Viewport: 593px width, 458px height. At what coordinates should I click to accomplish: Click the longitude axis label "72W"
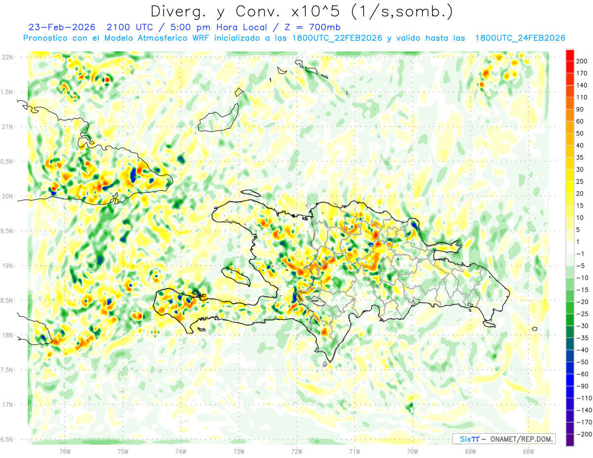296,451
